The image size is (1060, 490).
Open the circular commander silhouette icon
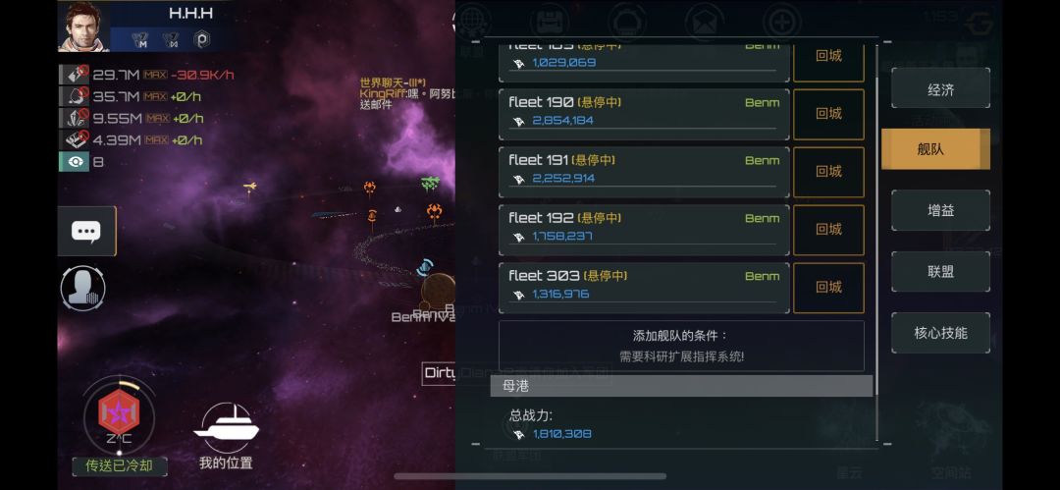83,288
